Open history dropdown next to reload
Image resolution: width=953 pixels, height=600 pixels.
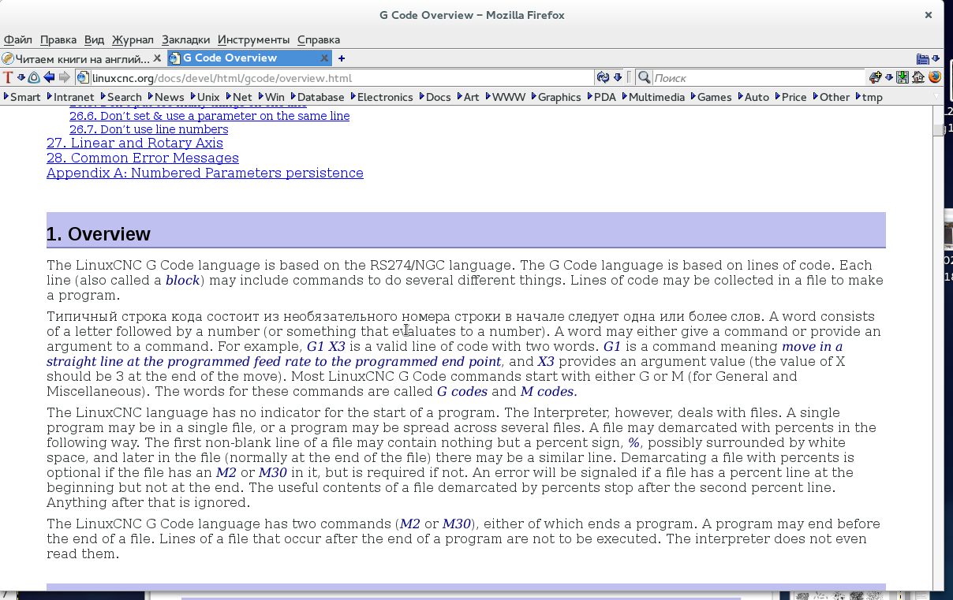pyautogui.click(x=619, y=77)
